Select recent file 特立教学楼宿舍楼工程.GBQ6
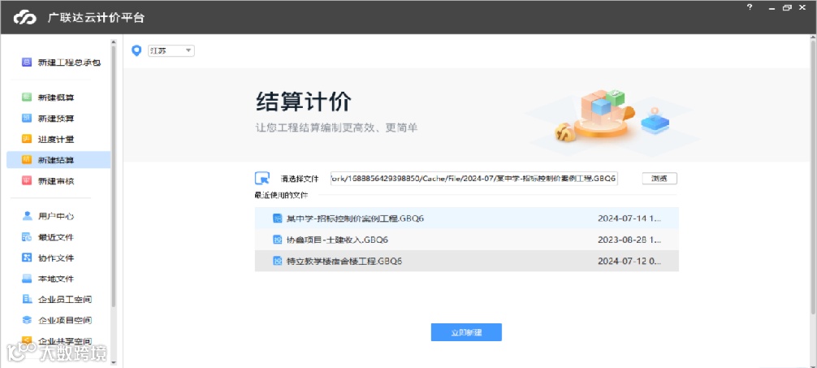 [466, 261]
